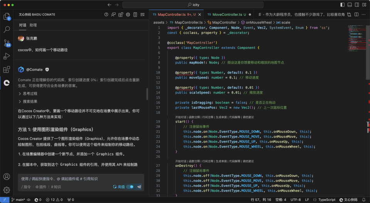Click the Comate help question-mark icon
Image resolution: width=370 pixels, height=203 pixels.
tap(106, 15)
